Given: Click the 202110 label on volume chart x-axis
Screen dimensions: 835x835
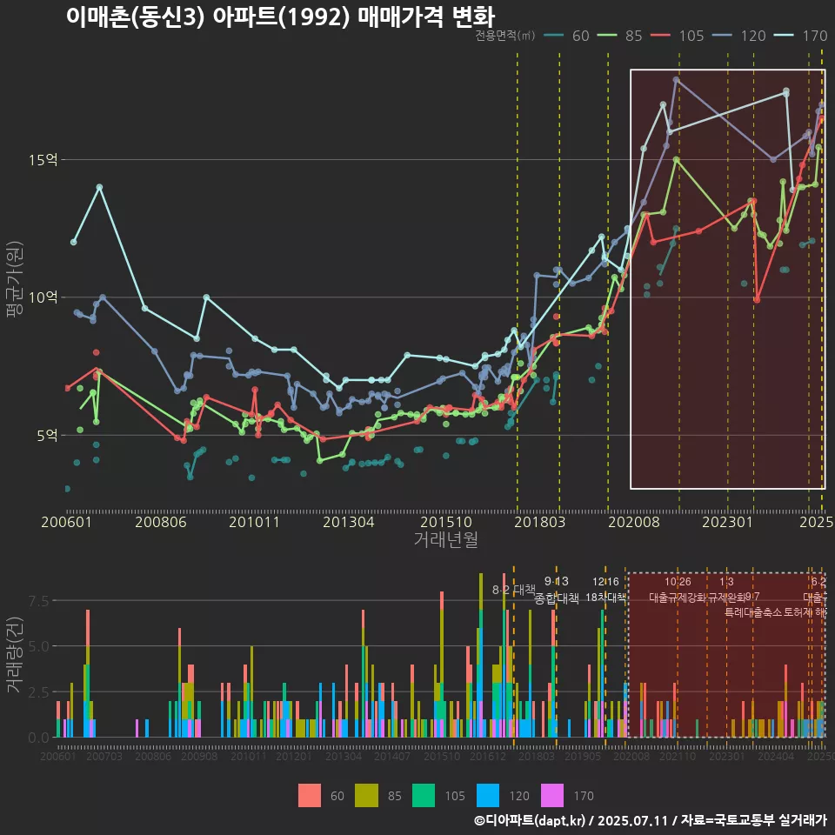Looking at the screenshot, I should point(678,756).
